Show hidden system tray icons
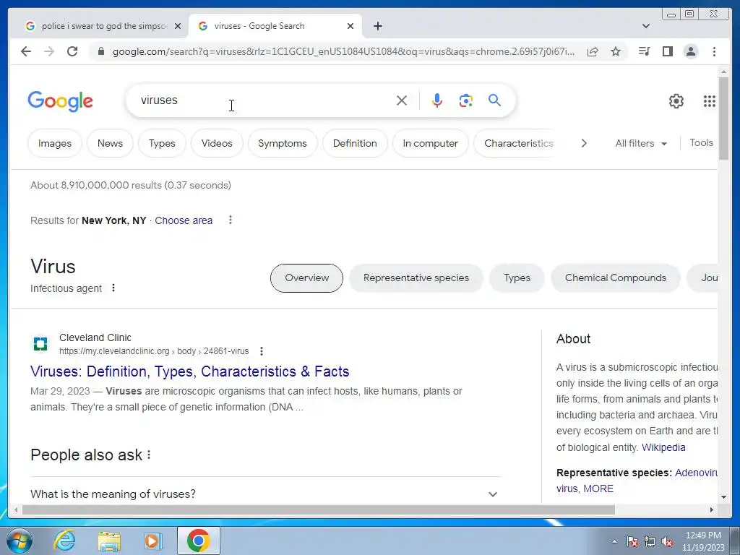This screenshot has height=555, width=740. click(614, 541)
